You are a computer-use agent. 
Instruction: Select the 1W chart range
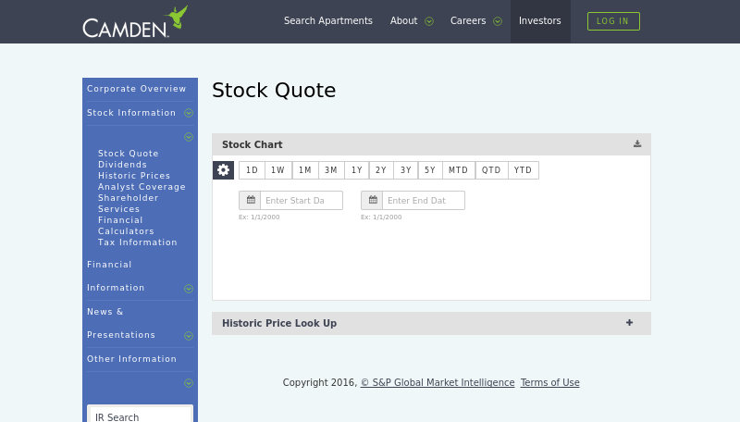tap(278, 170)
